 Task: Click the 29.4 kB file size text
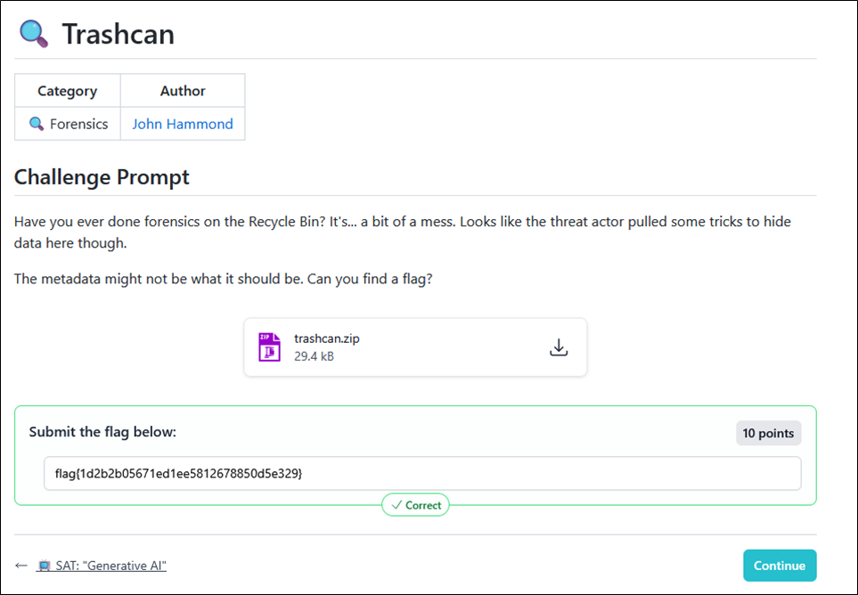click(314, 356)
